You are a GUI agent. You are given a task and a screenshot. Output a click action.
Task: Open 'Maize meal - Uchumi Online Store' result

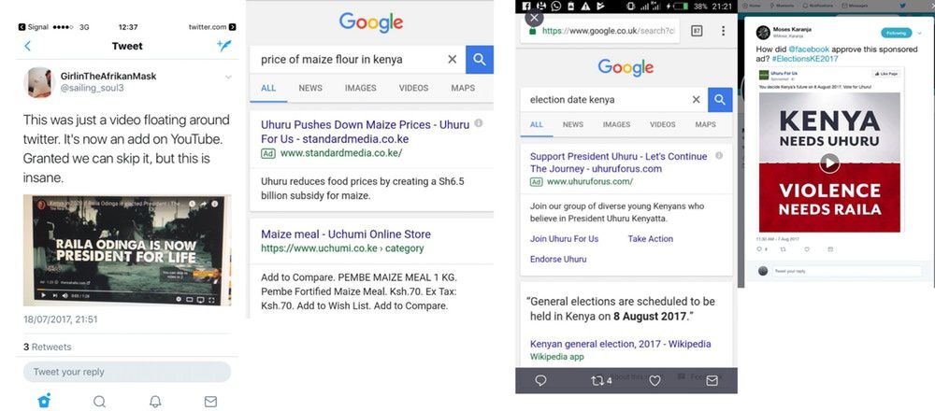tap(346, 234)
